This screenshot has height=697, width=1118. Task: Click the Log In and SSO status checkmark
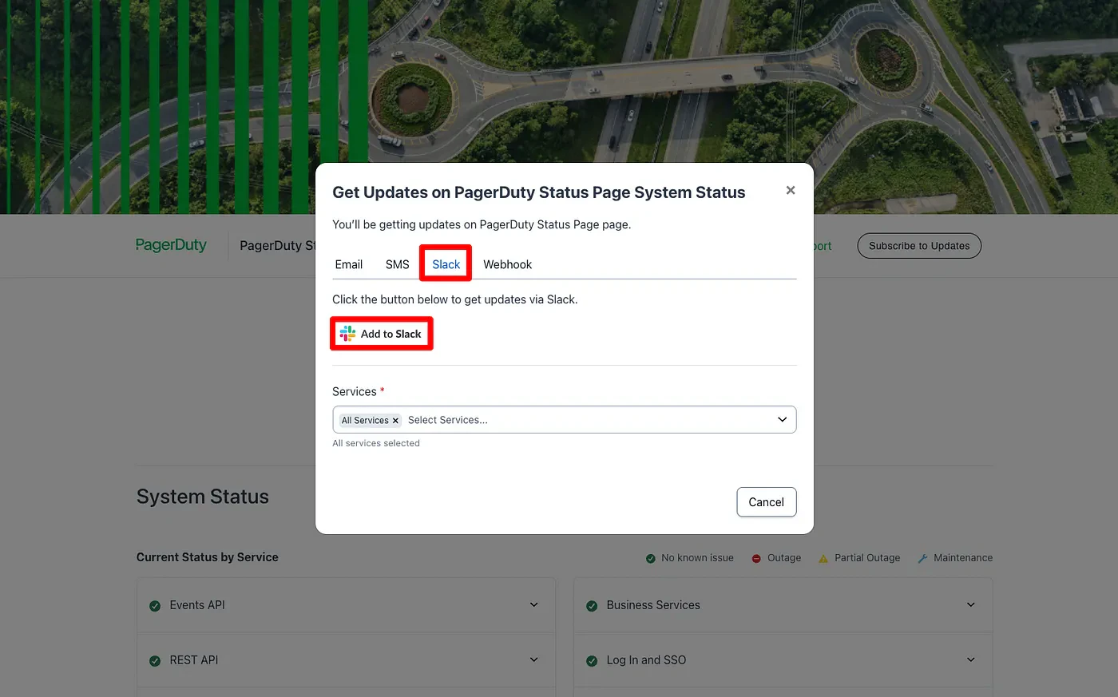[x=592, y=661]
